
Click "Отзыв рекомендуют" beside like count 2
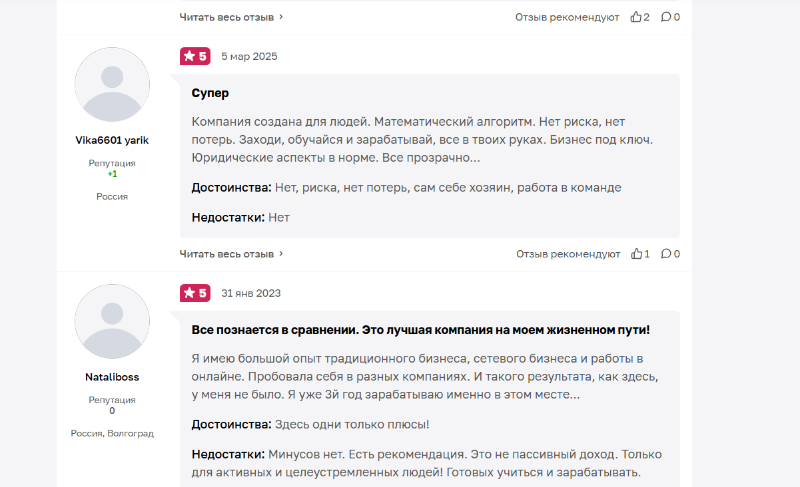coord(568,17)
